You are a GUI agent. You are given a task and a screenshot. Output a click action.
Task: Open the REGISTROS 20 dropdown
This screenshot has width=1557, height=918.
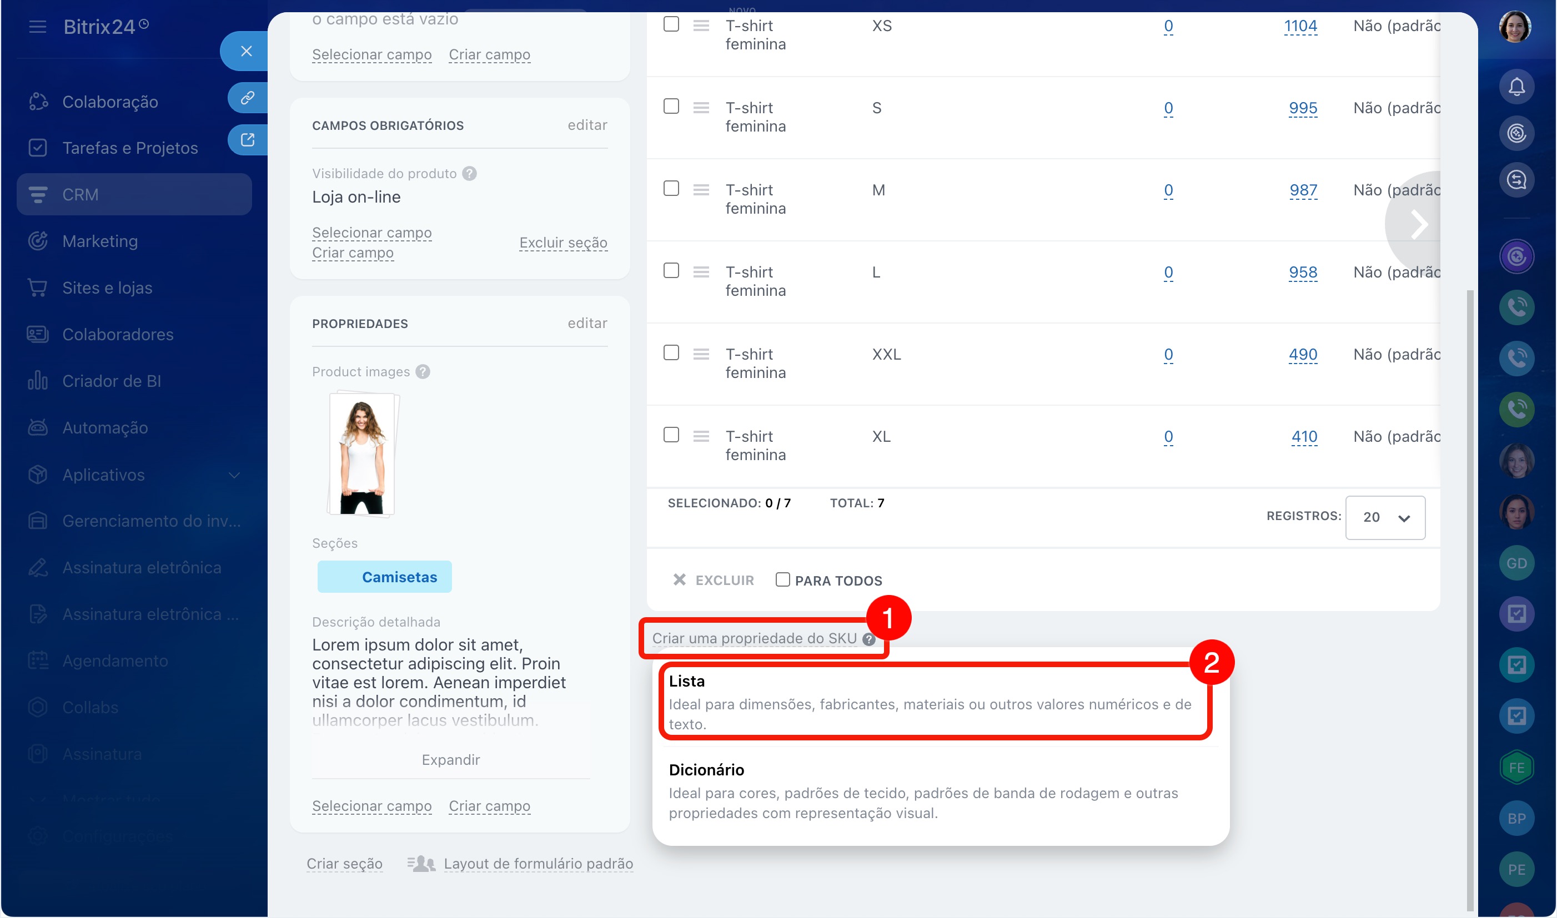coord(1385,517)
